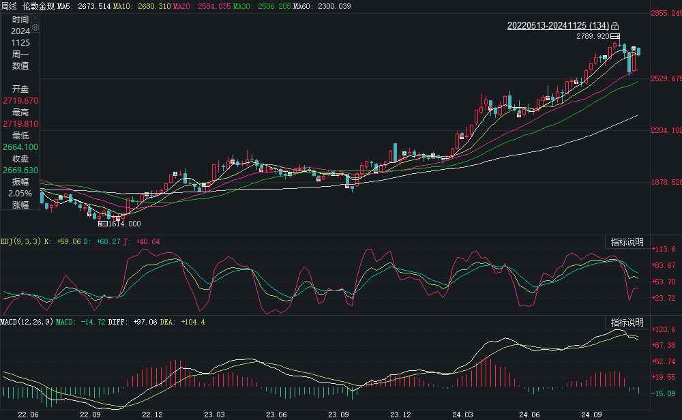Viewport: 682px width, 420px height.
Task: Open MACD indicator 指标说明 button
Action: point(627,322)
